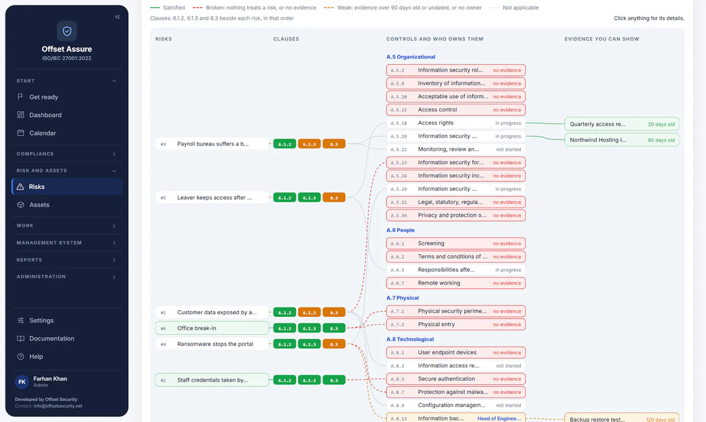The height and width of the screenshot is (422, 706).
Task: Open the Dashboard grid icon
Action: [x=20, y=115]
